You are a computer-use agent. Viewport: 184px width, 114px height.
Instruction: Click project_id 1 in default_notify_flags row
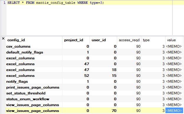[x=76, y=52]
